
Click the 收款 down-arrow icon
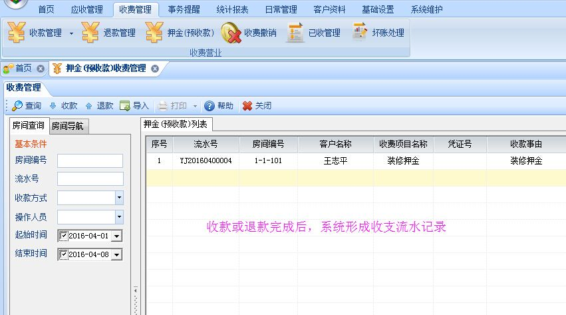point(53,105)
